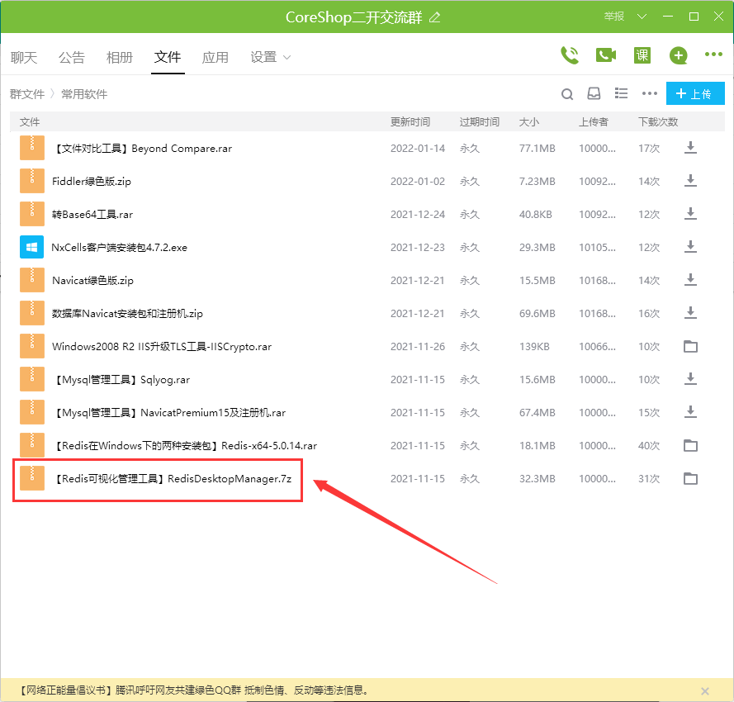Switch file list view mode
This screenshot has height=702, width=734.
pos(622,94)
